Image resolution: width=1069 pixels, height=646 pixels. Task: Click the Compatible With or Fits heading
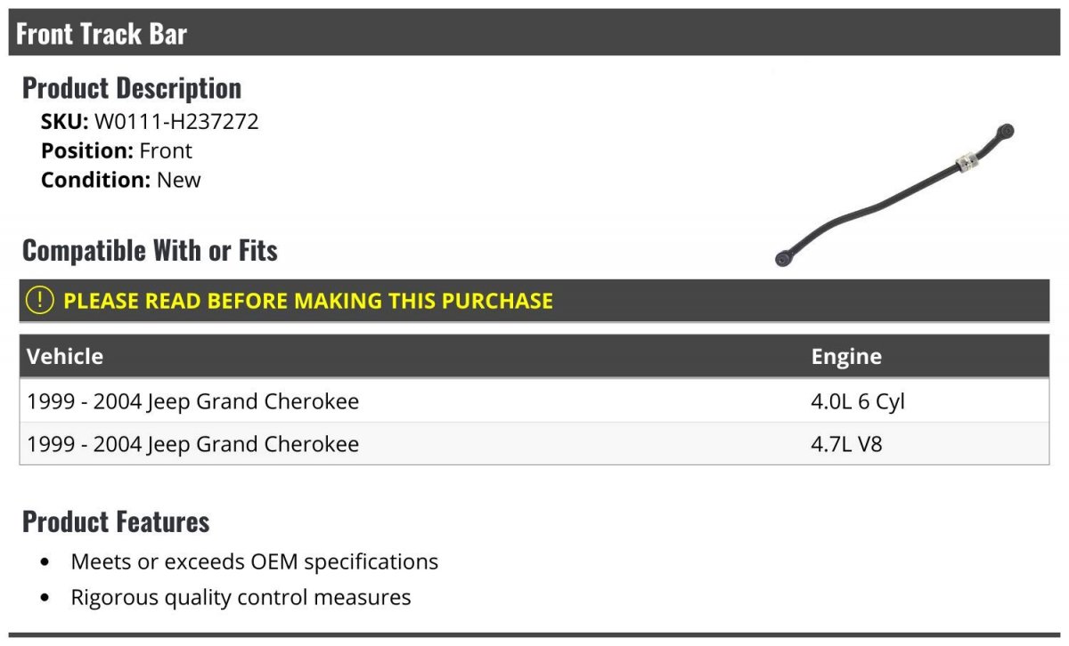click(x=150, y=251)
